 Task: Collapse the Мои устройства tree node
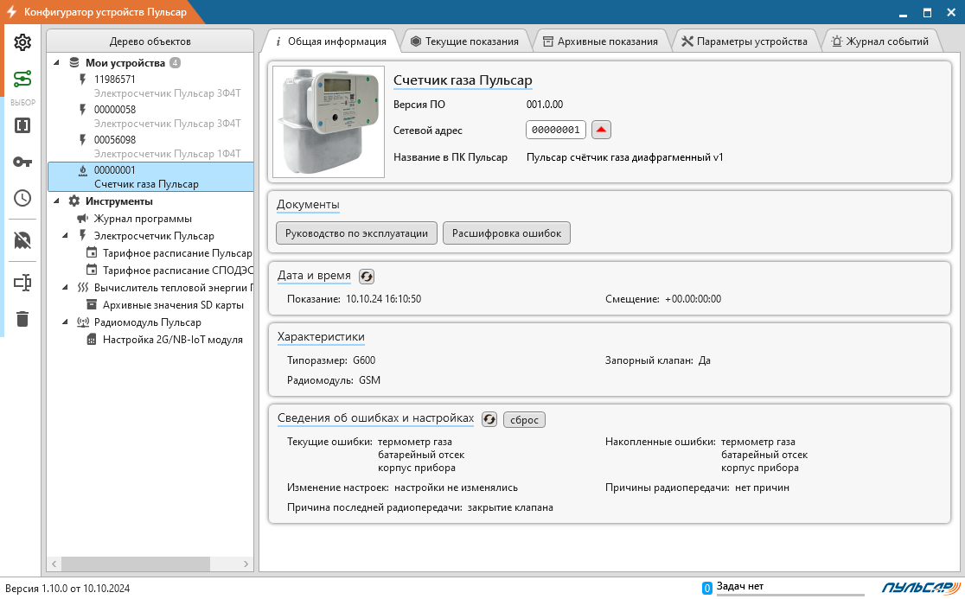tap(57, 62)
